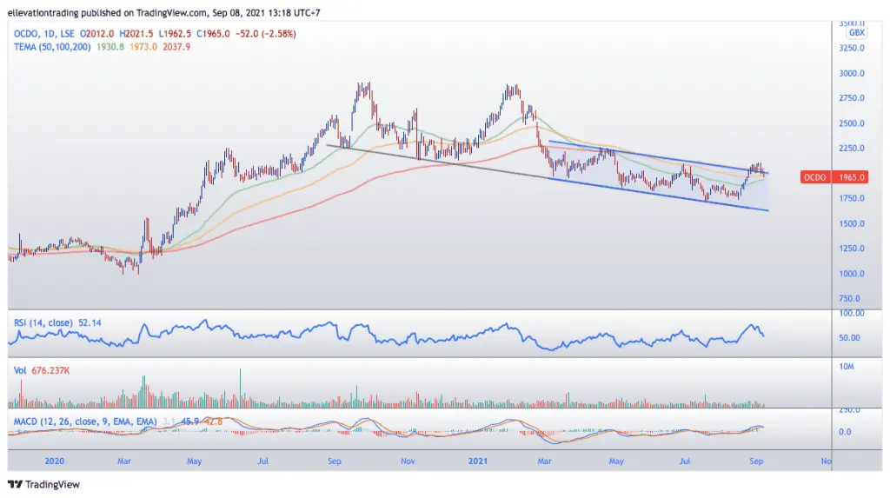890x498 pixels.
Task: Click the high price H2021.5 in the legend
Action: (136, 34)
